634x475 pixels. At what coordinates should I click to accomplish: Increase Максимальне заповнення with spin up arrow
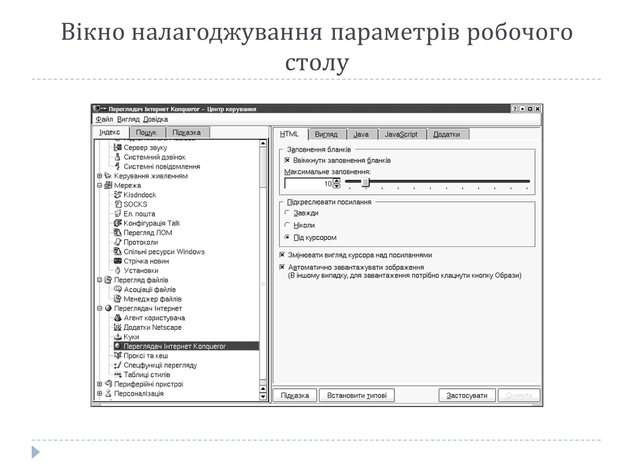pyautogui.click(x=336, y=181)
